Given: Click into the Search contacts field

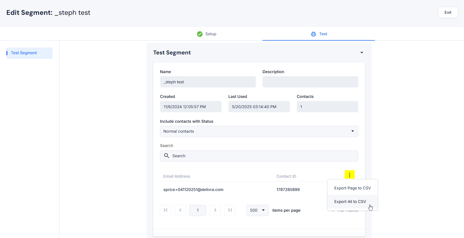Looking at the screenshot, I should pos(264,156).
